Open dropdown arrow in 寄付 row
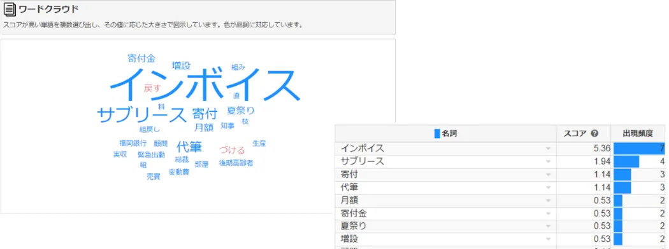The image size is (669, 249). pyautogui.click(x=548, y=175)
